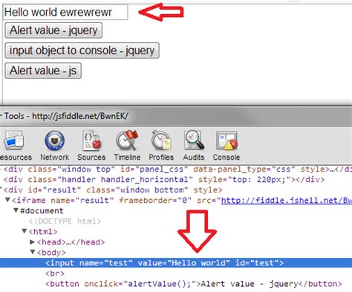
Task: Select the highlighted input name="test" row
Action: 176,263
